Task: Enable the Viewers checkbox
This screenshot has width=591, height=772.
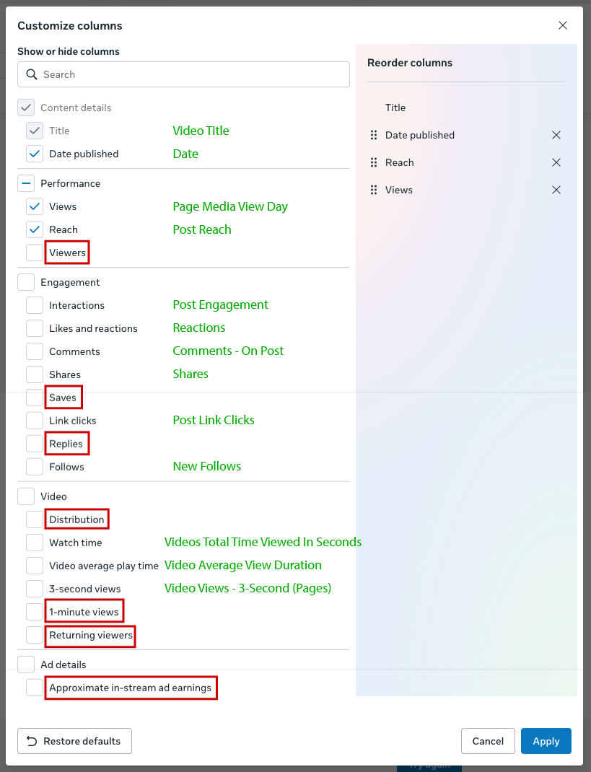Action: [35, 253]
